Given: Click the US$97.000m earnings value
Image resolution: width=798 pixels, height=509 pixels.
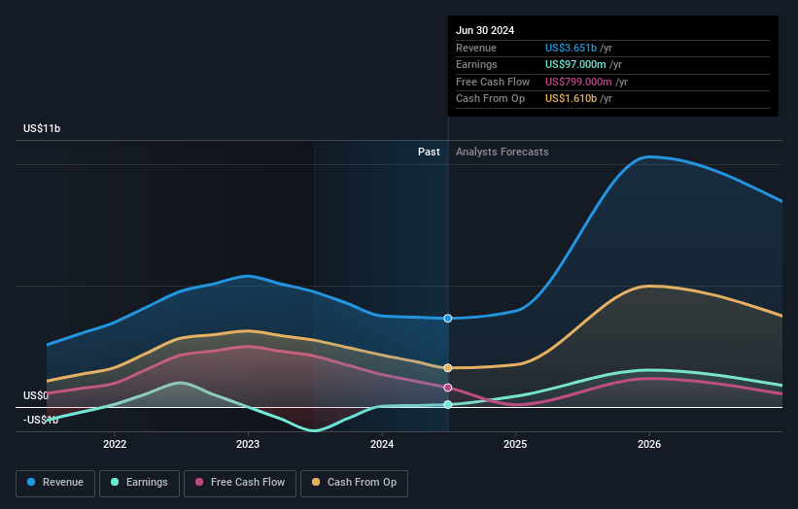Looking at the screenshot, I should pyautogui.click(x=575, y=64).
